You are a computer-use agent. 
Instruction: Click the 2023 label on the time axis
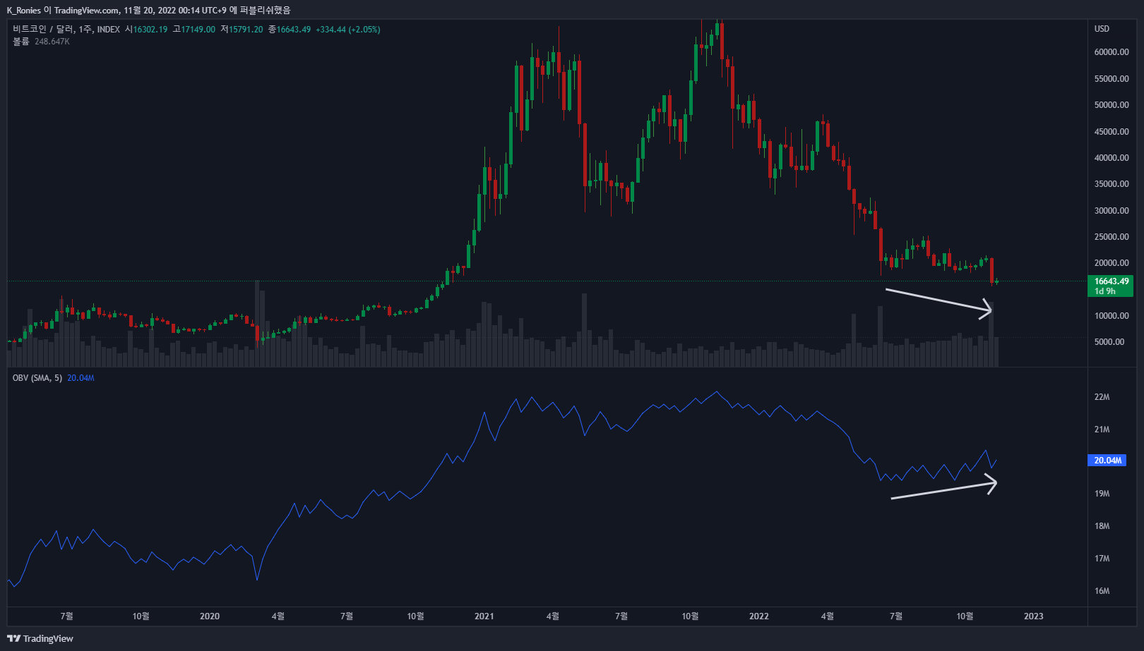1033,616
